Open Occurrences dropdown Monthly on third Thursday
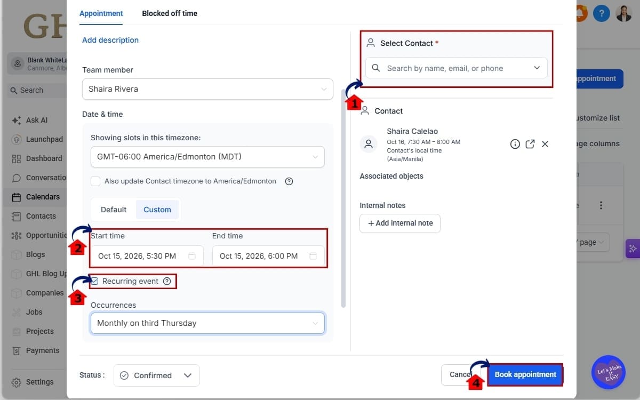This screenshot has width=640, height=400. [x=207, y=323]
